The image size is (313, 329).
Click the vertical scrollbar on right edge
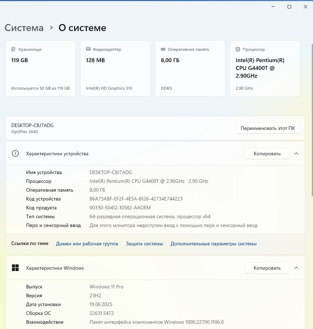[312, 120]
